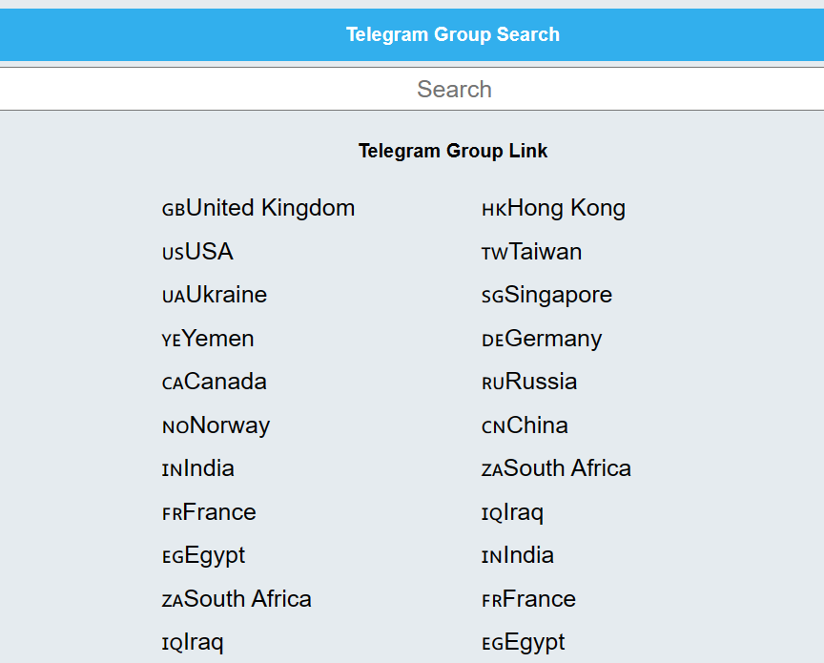This screenshot has width=824, height=663.
Task: Select the Ukraine link
Action: pos(215,295)
